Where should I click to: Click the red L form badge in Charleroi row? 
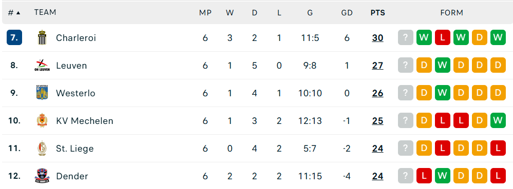(443, 37)
